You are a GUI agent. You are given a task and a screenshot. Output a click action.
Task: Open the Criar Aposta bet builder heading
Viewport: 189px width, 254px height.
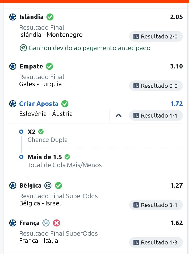pos(39,104)
